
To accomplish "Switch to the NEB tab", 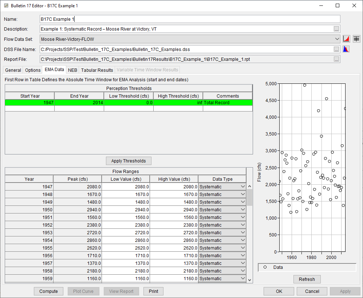I will click(72, 70).
